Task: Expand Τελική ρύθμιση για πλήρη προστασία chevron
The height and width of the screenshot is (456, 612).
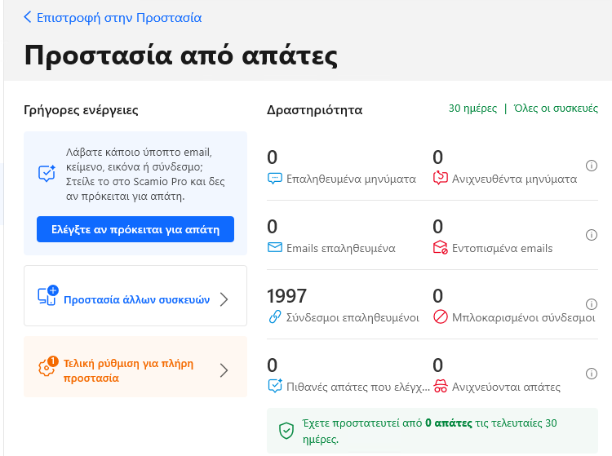Action: [224, 370]
